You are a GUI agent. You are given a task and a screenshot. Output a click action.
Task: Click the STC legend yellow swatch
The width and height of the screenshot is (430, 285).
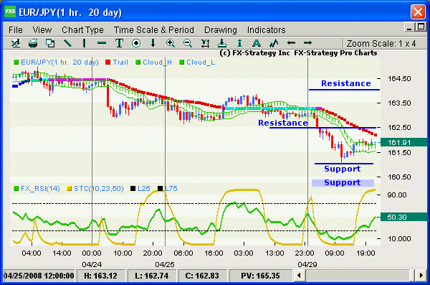click(x=69, y=189)
